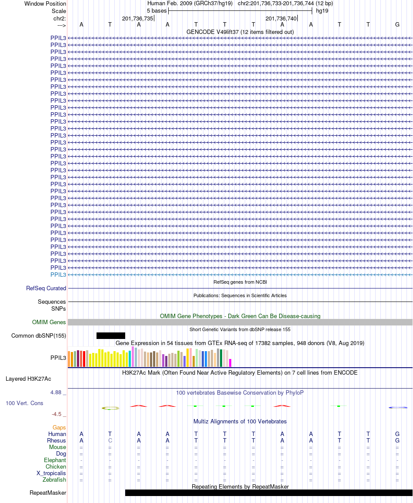Image resolution: width=413 pixels, height=503 pixels.
Task: Click the magenta last bar in GTEx chart
Action: pyautogui.click(x=230, y=363)
